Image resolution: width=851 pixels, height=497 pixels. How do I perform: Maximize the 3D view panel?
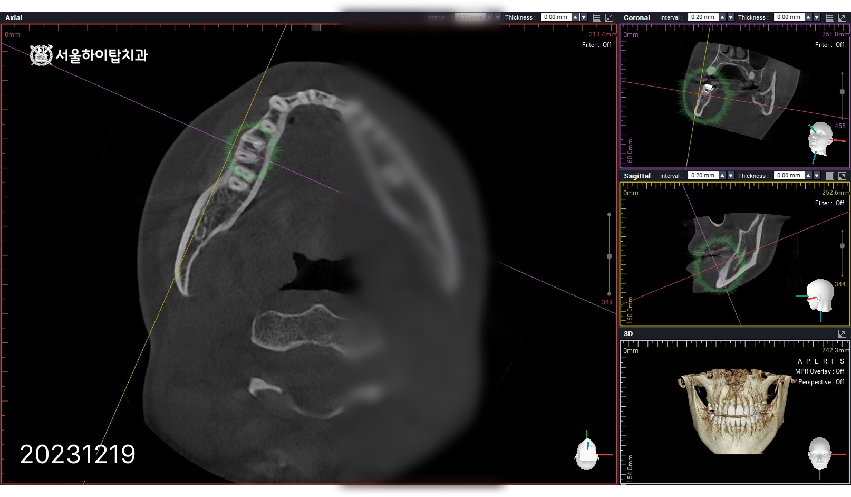[x=842, y=333]
